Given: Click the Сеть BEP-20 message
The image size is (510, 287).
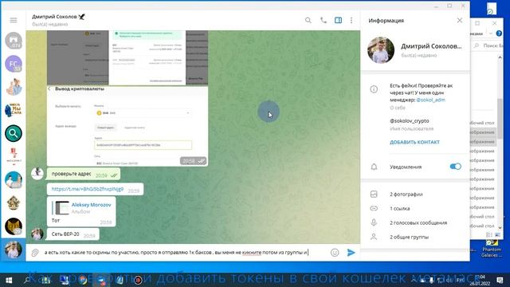Looking at the screenshot, I should tap(73, 234).
